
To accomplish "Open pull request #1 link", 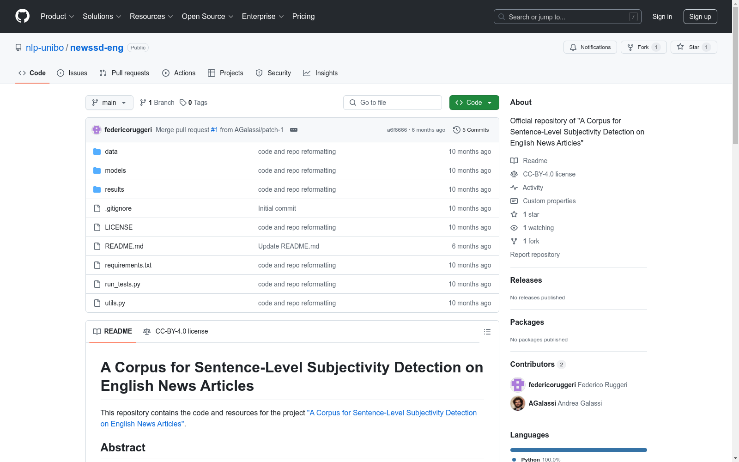I will (214, 130).
